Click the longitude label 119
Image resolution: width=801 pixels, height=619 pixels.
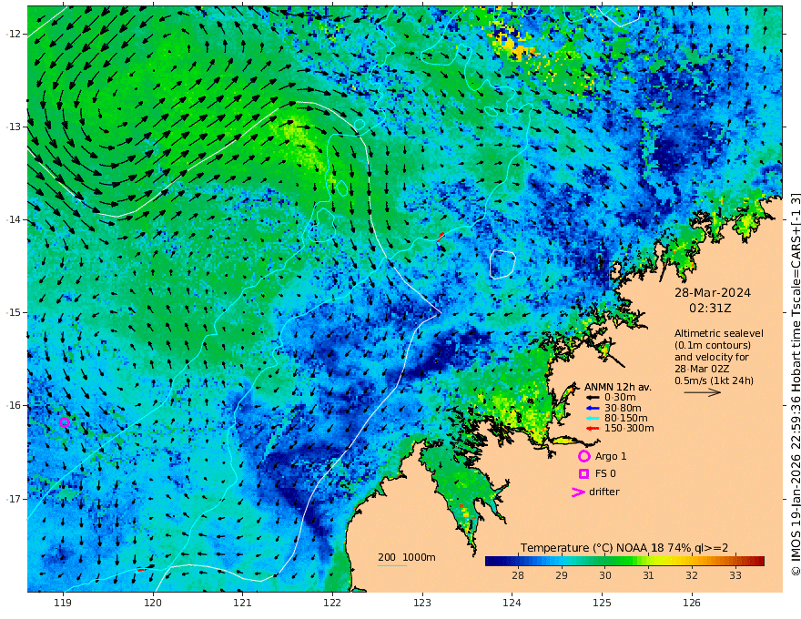(64, 603)
